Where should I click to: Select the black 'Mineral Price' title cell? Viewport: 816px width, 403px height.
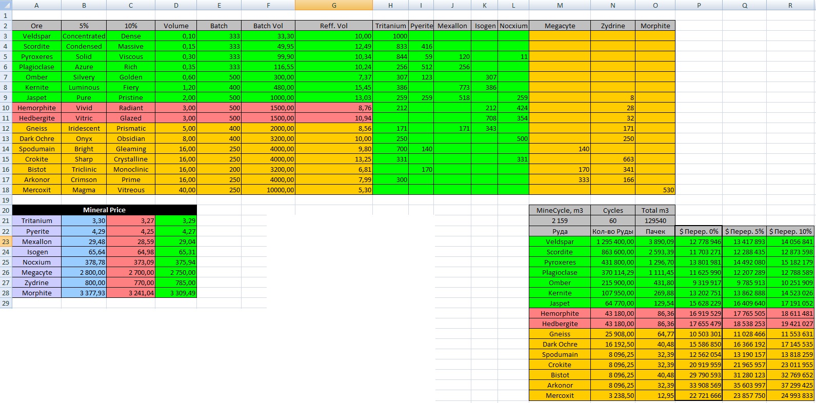point(104,210)
